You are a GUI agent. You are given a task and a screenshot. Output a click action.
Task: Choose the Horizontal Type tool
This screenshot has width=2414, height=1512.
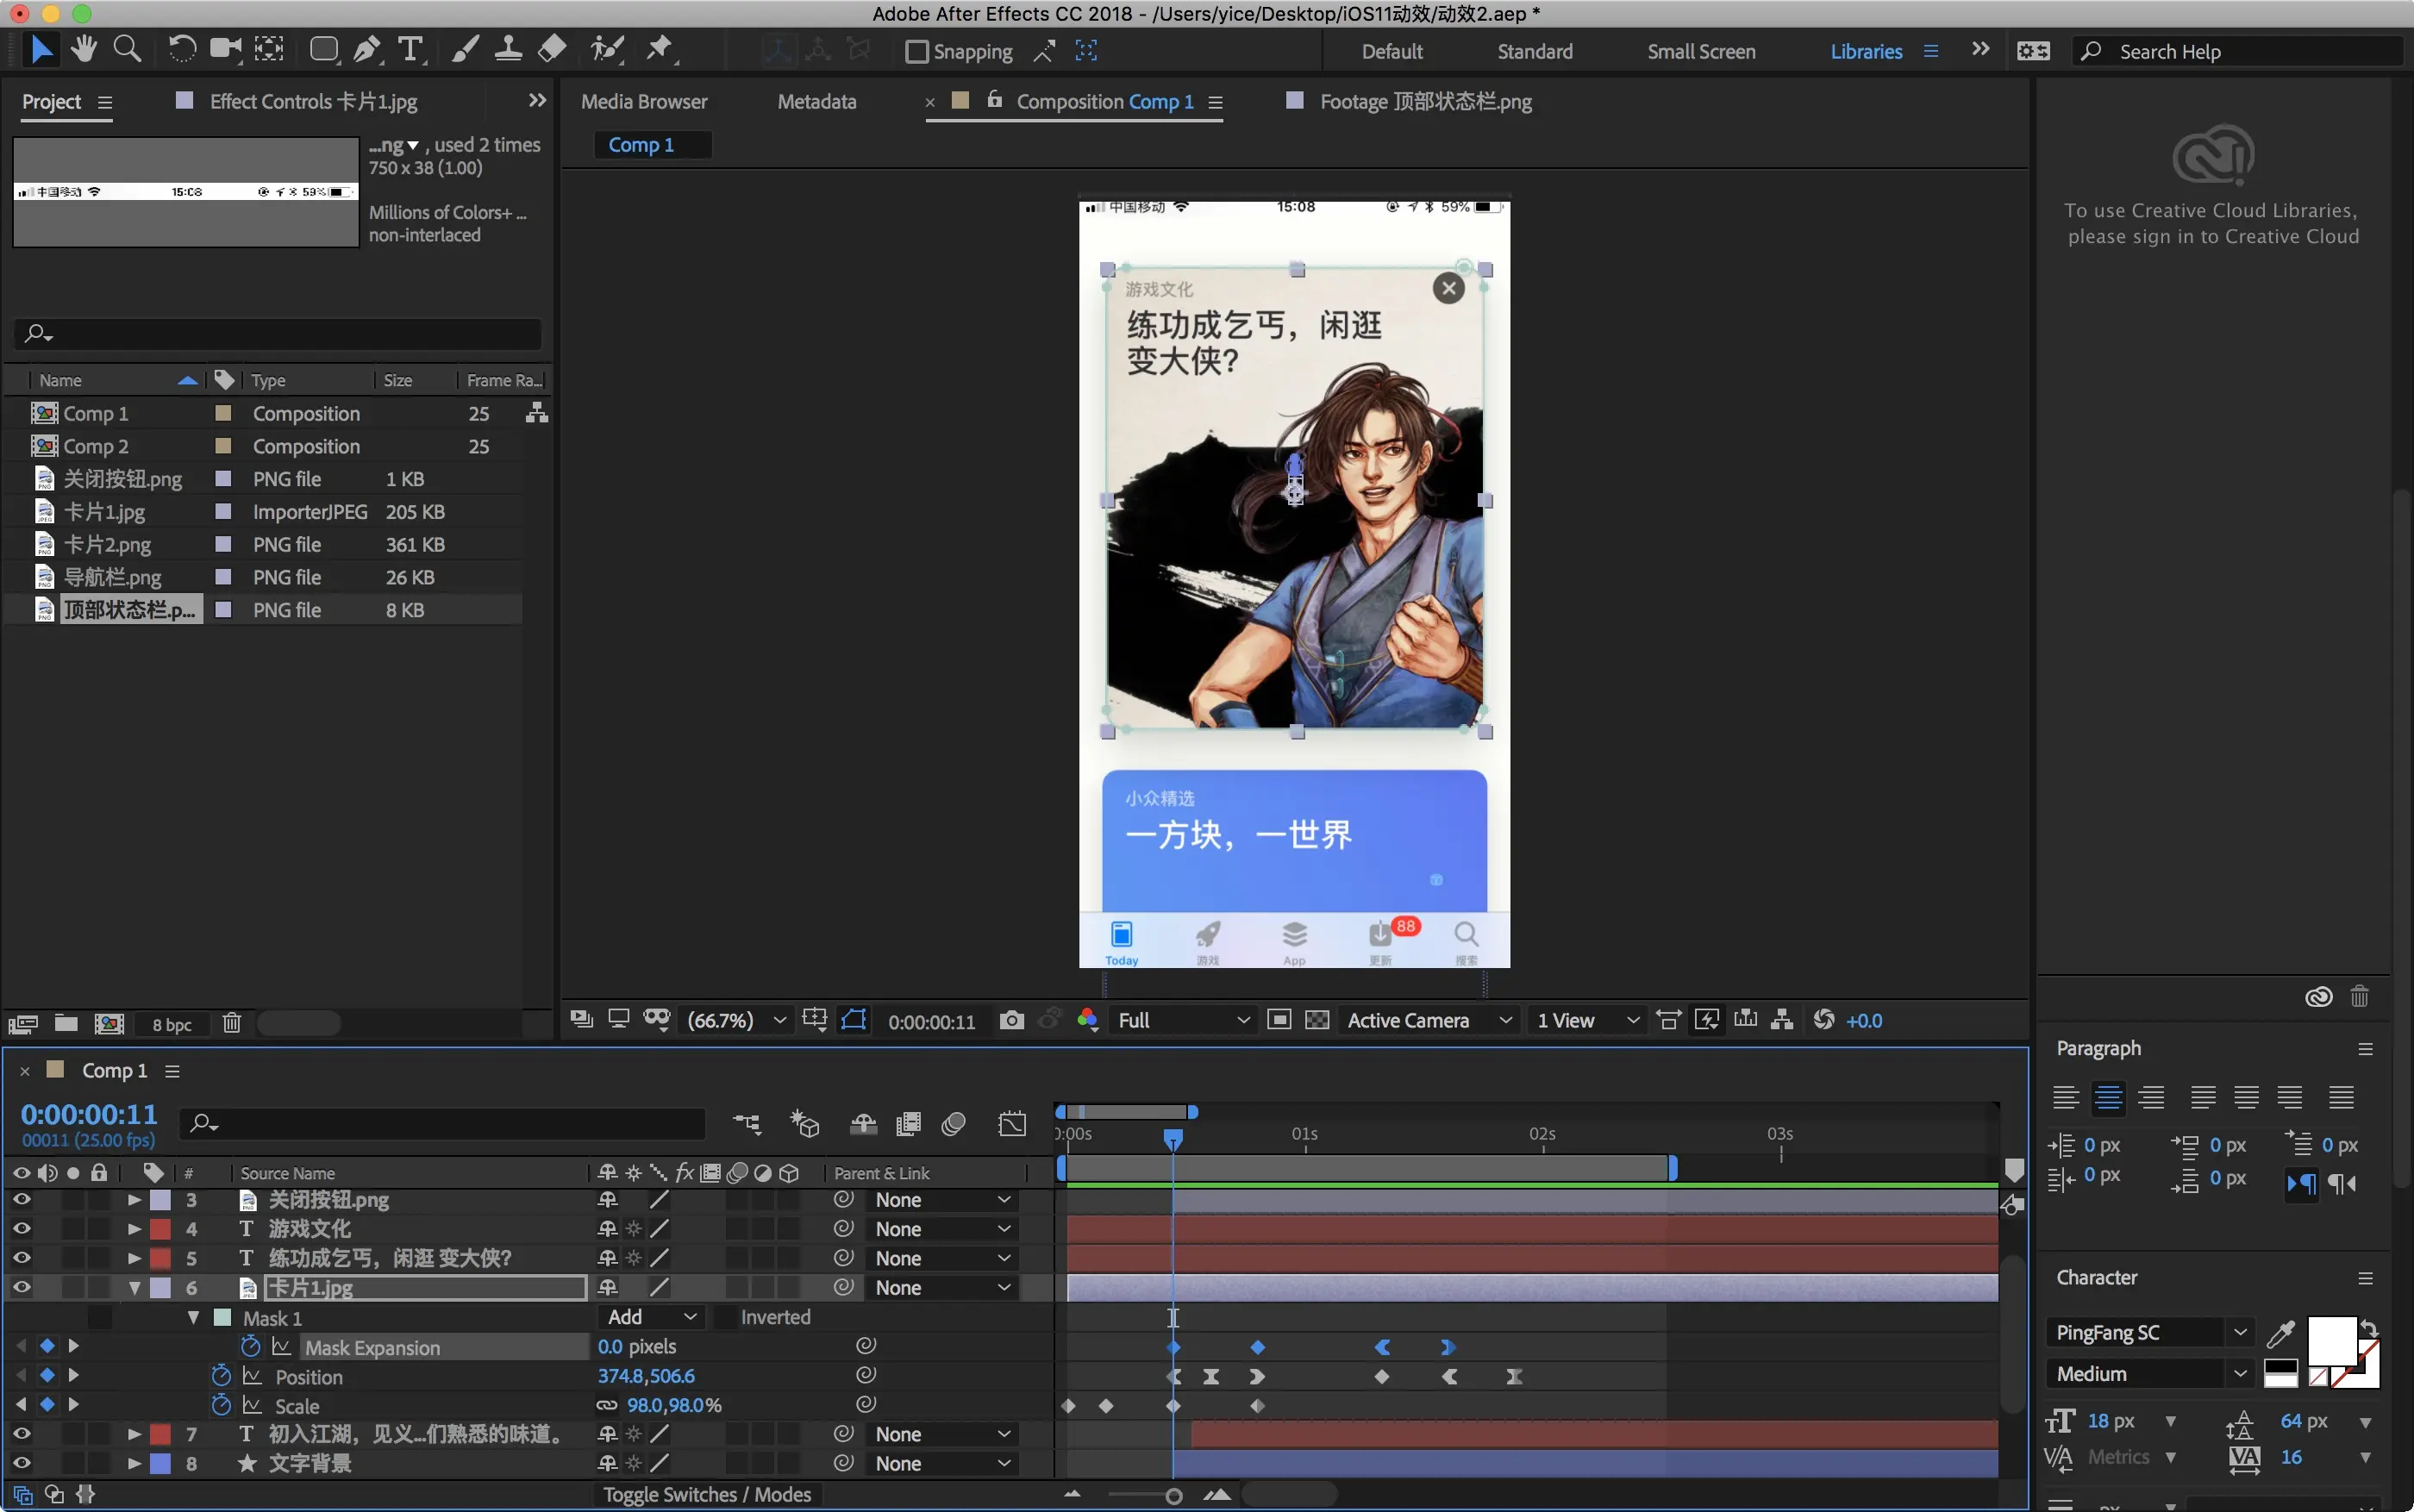(410, 49)
